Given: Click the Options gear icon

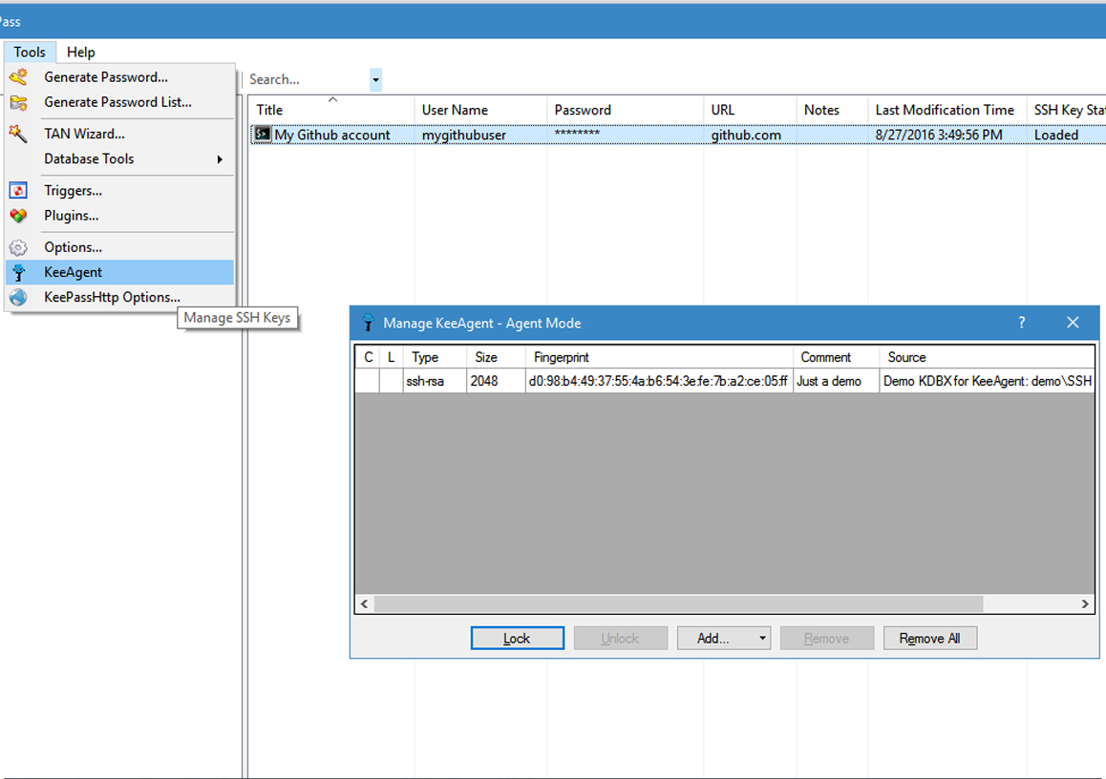Looking at the screenshot, I should (x=18, y=246).
